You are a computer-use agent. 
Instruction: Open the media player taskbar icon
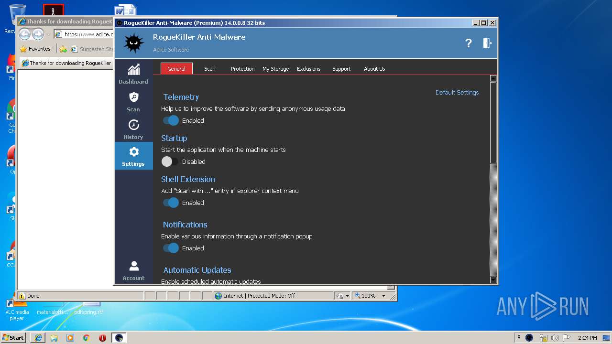pyautogui.click(x=70, y=337)
